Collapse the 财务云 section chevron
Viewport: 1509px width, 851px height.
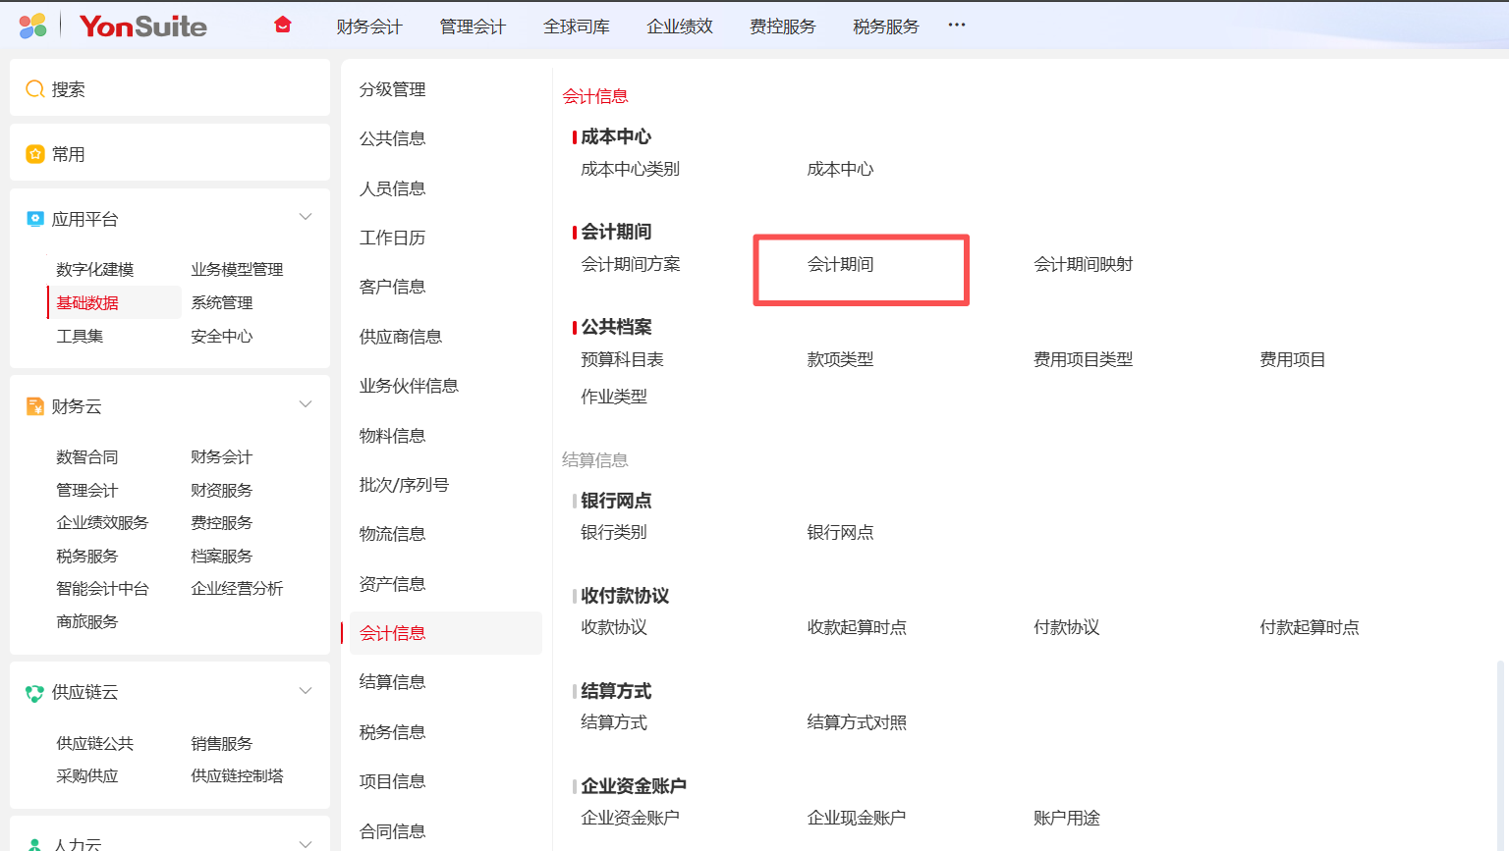[x=306, y=403]
